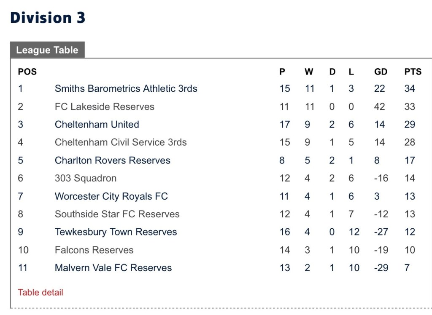This screenshot has width=432, height=315.
Task: Click the W column header
Action: click(309, 72)
